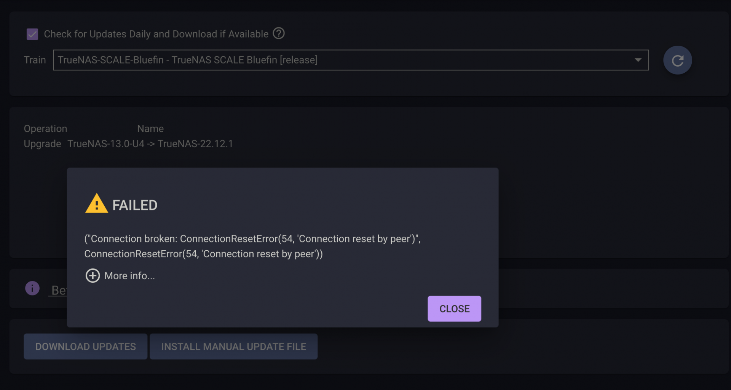Click the purple info icon
This screenshot has width=731, height=390.
point(32,288)
